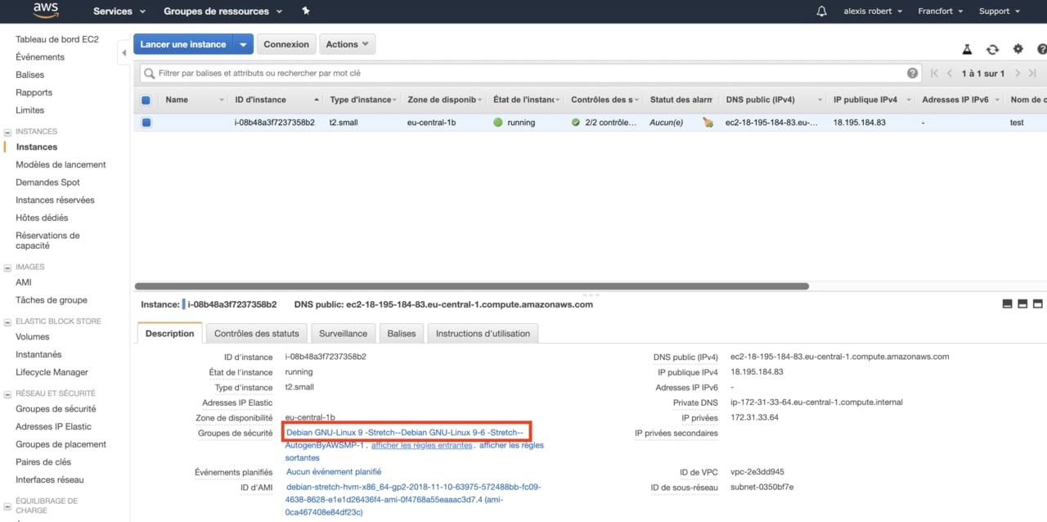The image size is (1047, 522).
Task: Open Groupes de sécurité in sidebar
Action: pyautogui.click(x=56, y=409)
